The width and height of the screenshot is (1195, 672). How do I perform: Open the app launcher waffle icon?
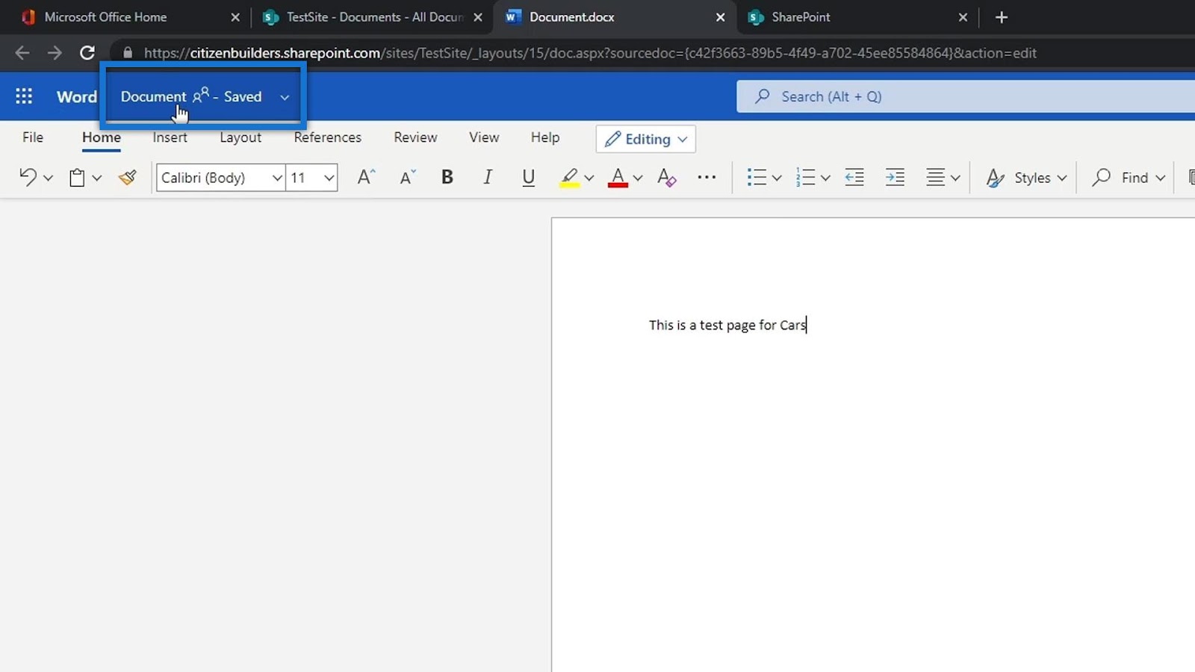pyautogui.click(x=24, y=96)
